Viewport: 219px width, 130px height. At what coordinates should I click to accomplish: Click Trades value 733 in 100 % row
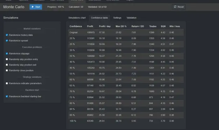(x=151, y=121)
